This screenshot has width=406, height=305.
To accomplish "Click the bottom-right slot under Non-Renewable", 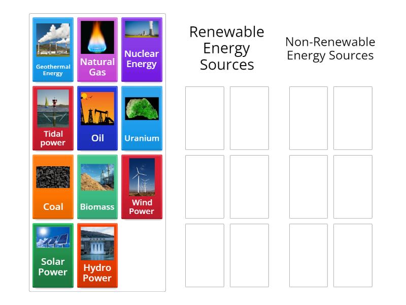I will click(x=353, y=254).
